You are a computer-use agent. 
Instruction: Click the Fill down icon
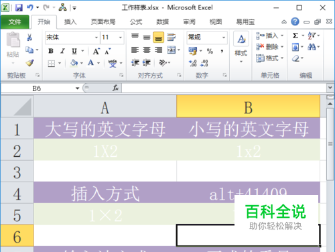click(x=295, y=47)
